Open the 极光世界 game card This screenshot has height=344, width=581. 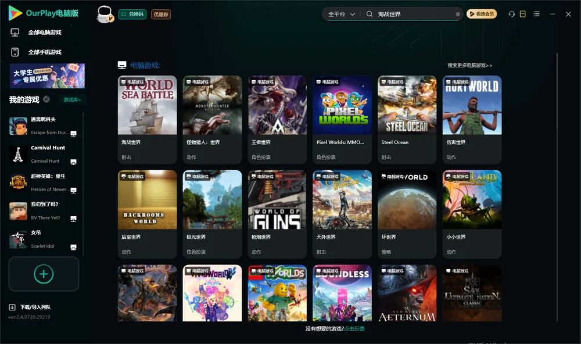(x=212, y=214)
